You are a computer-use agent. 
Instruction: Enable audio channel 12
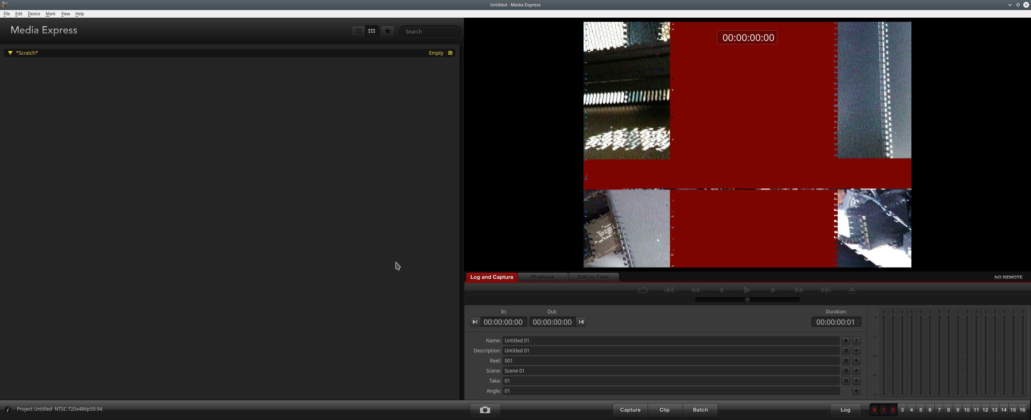(985, 410)
